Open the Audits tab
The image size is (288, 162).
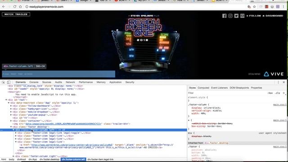(58, 82)
